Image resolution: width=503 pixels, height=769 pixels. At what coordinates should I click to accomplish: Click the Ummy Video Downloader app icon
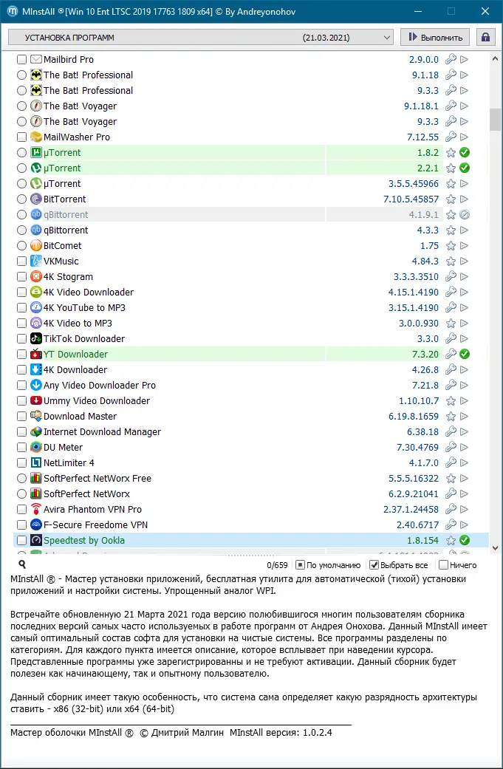tap(35, 400)
